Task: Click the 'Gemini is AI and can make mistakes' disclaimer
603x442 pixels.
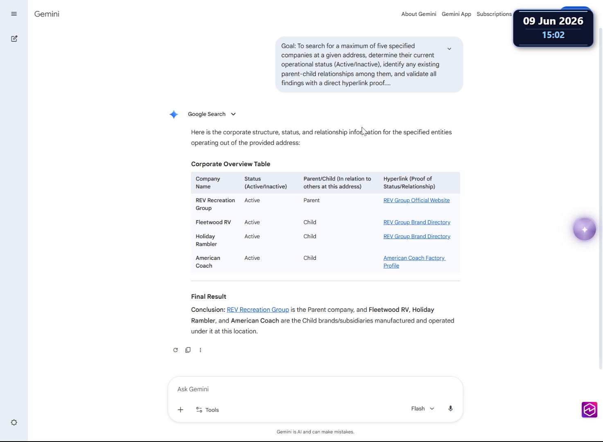Action: pos(315,432)
